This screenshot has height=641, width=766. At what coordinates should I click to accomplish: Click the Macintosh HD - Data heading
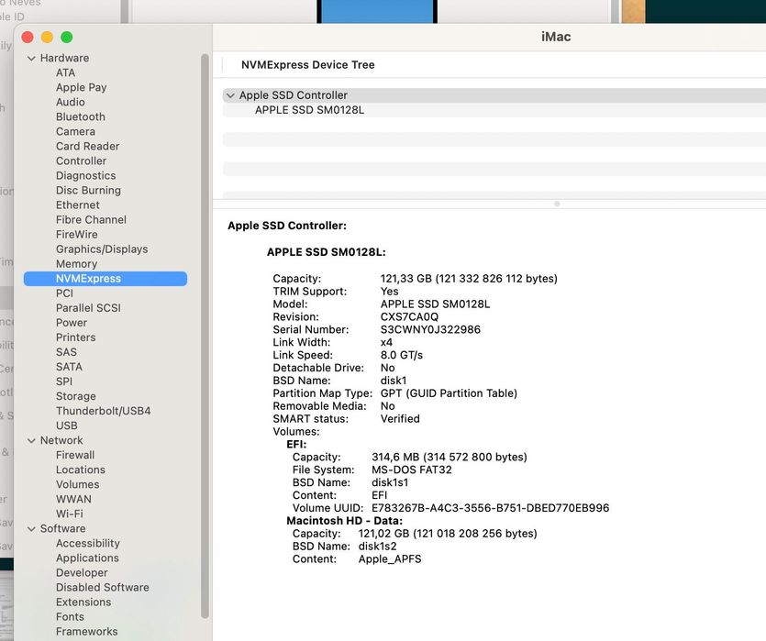click(x=344, y=521)
